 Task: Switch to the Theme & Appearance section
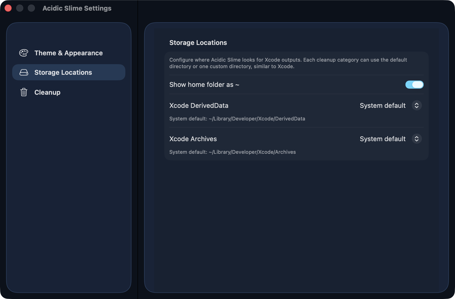pyautogui.click(x=69, y=53)
